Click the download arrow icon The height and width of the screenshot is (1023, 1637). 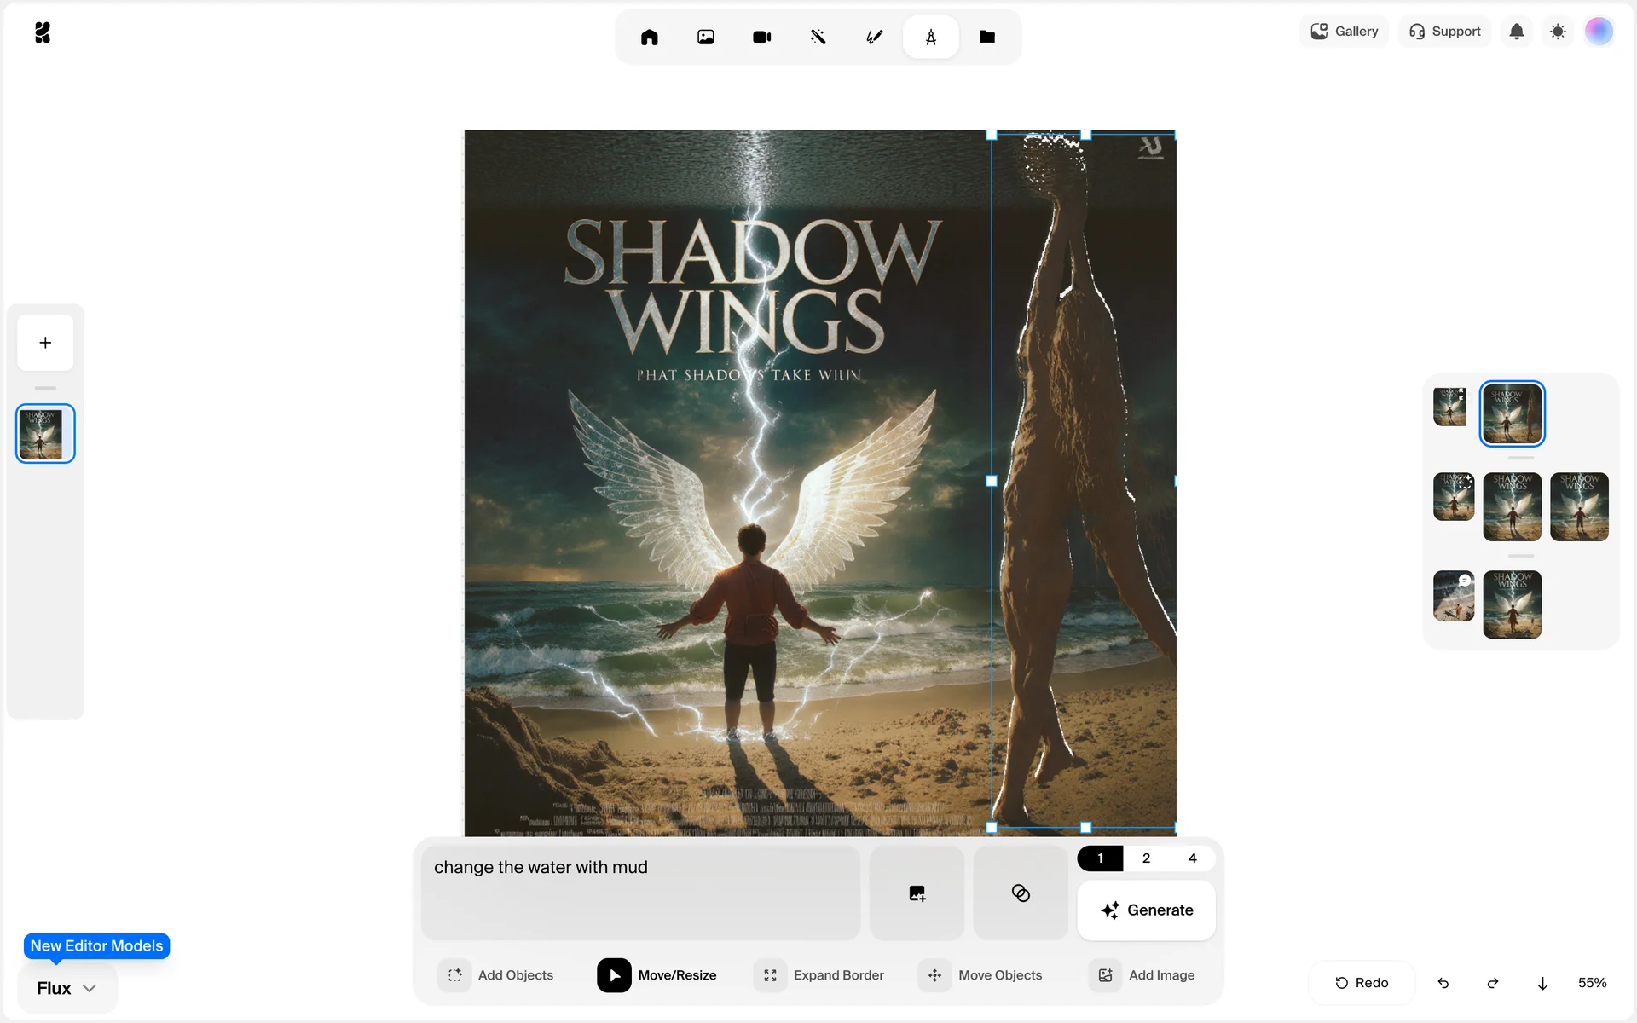click(x=1542, y=983)
